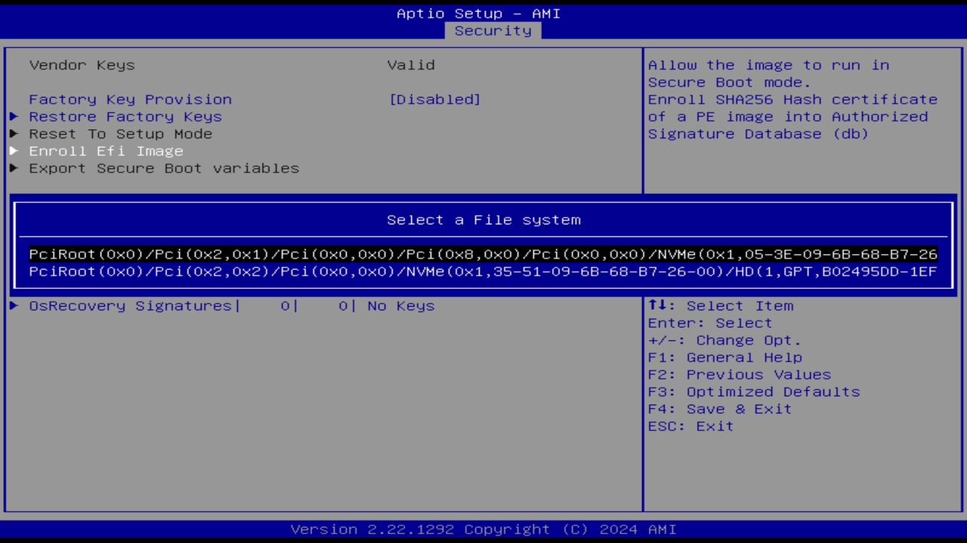
Task: Open OsRecovery Signatures entry
Action: (x=131, y=306)
